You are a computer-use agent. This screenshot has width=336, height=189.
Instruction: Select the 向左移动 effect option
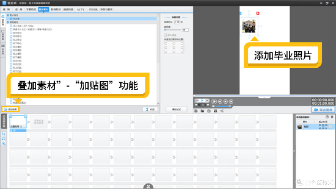pyautogui.click(x=16, y=33)
